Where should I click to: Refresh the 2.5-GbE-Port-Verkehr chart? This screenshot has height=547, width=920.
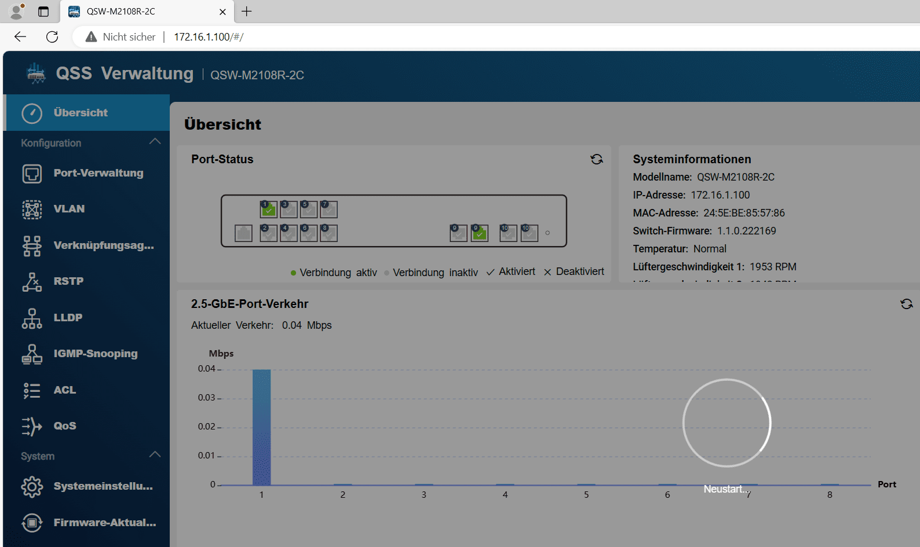point(907,304)
